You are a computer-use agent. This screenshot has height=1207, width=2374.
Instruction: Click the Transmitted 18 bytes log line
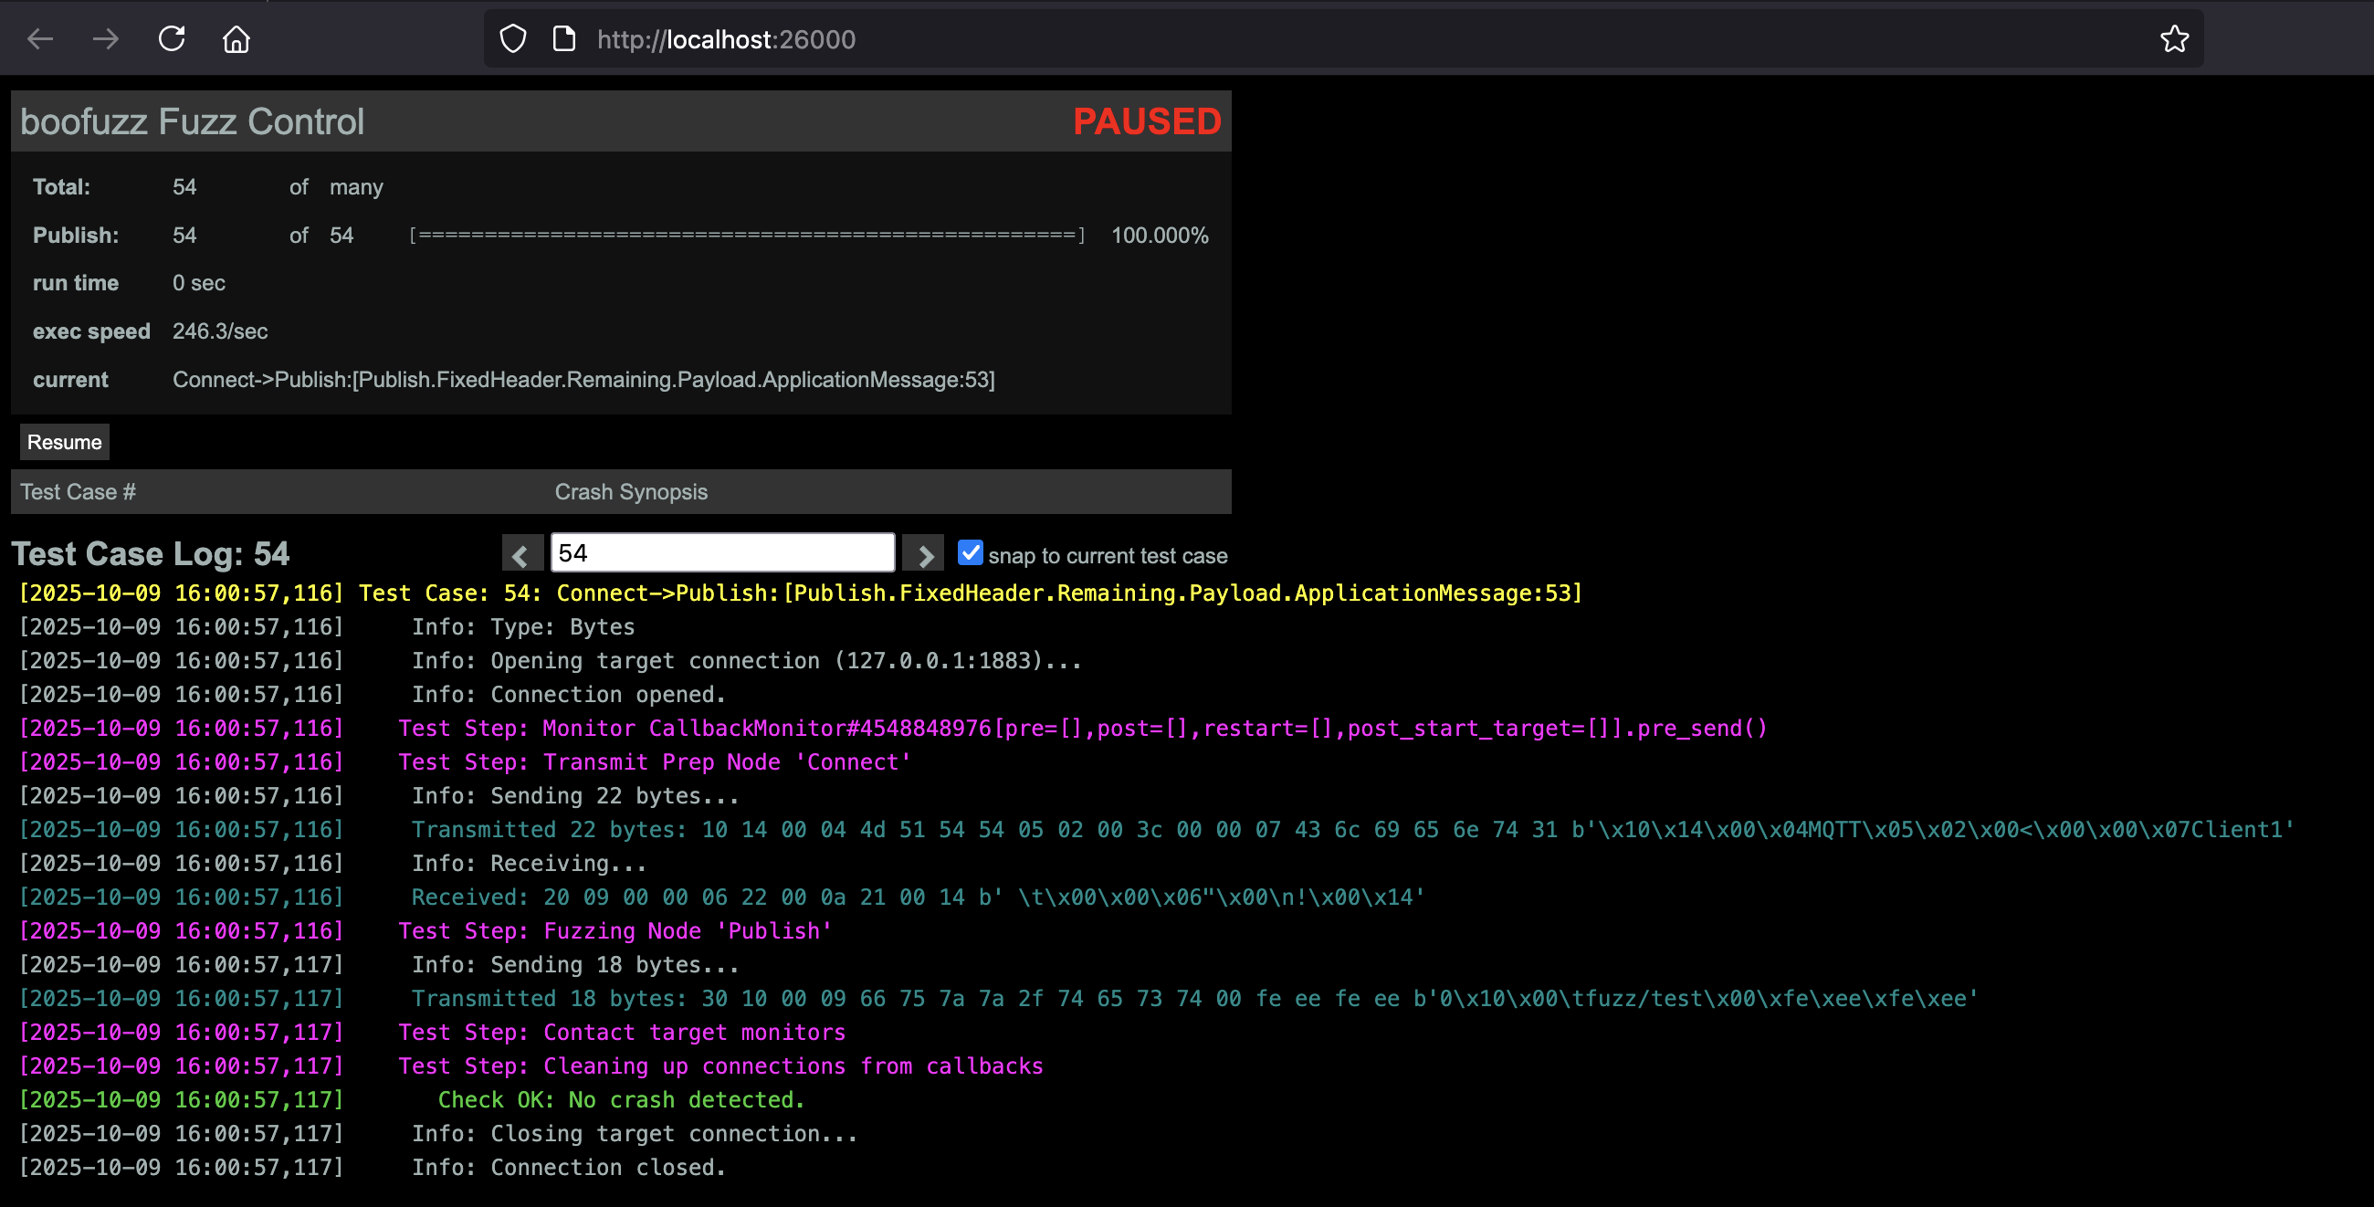(x=1193, y=999)
